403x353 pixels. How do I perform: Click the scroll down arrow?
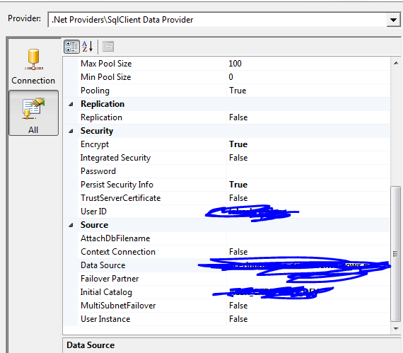tap(396, 328)
